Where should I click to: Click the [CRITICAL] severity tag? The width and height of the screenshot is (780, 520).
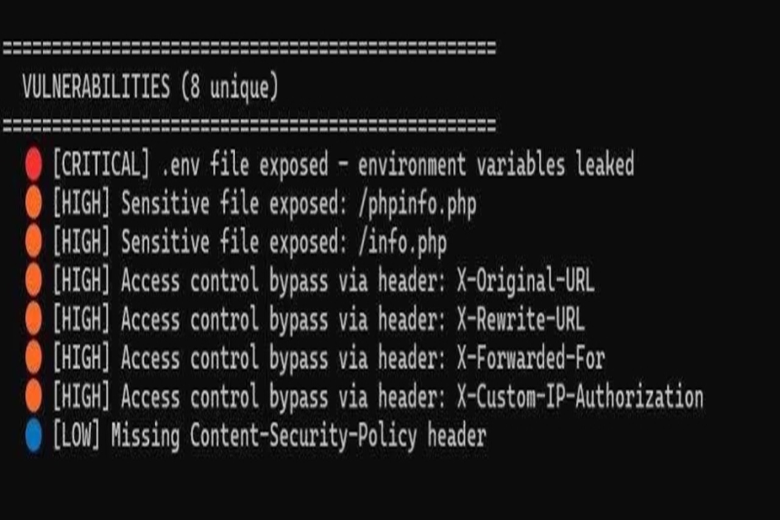(101, 165)
